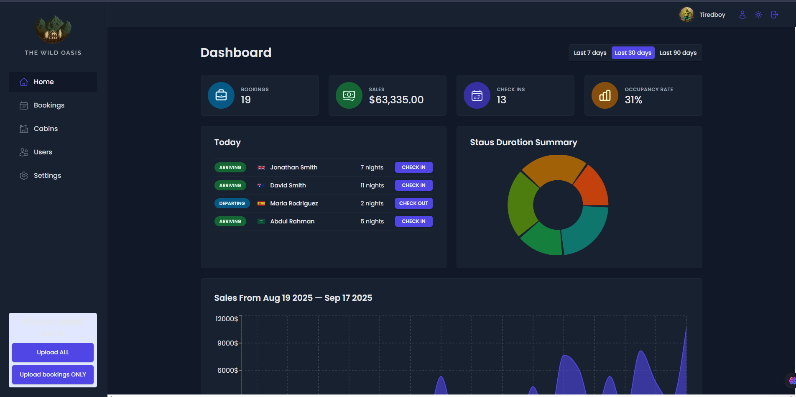Go to the Users page
Viewport: 796px width, 397px height.
pyautogui.click(x=43, y=152)
